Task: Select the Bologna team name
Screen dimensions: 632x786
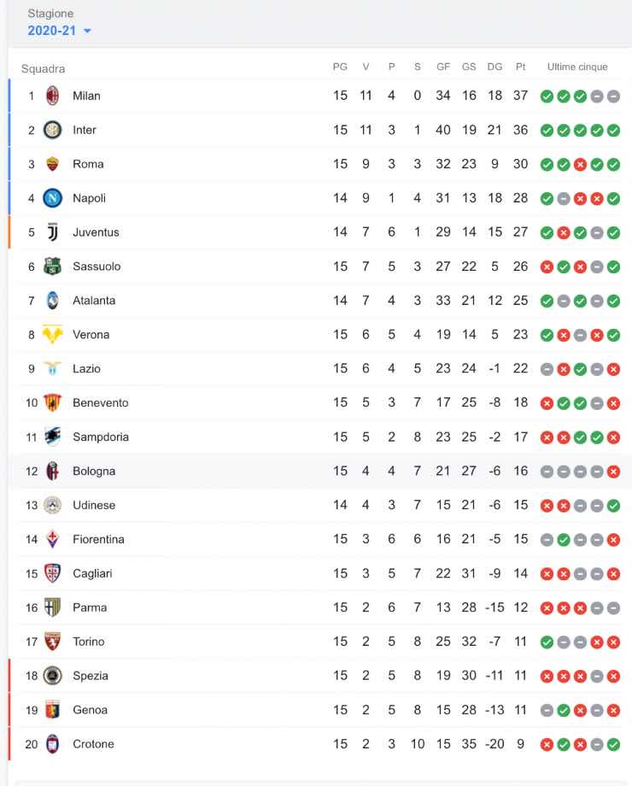Action: [x=94, y=471]
